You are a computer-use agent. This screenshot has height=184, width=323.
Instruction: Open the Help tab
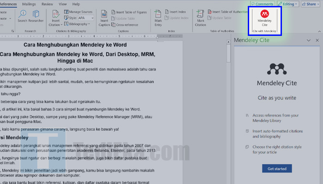pos(76,4)
